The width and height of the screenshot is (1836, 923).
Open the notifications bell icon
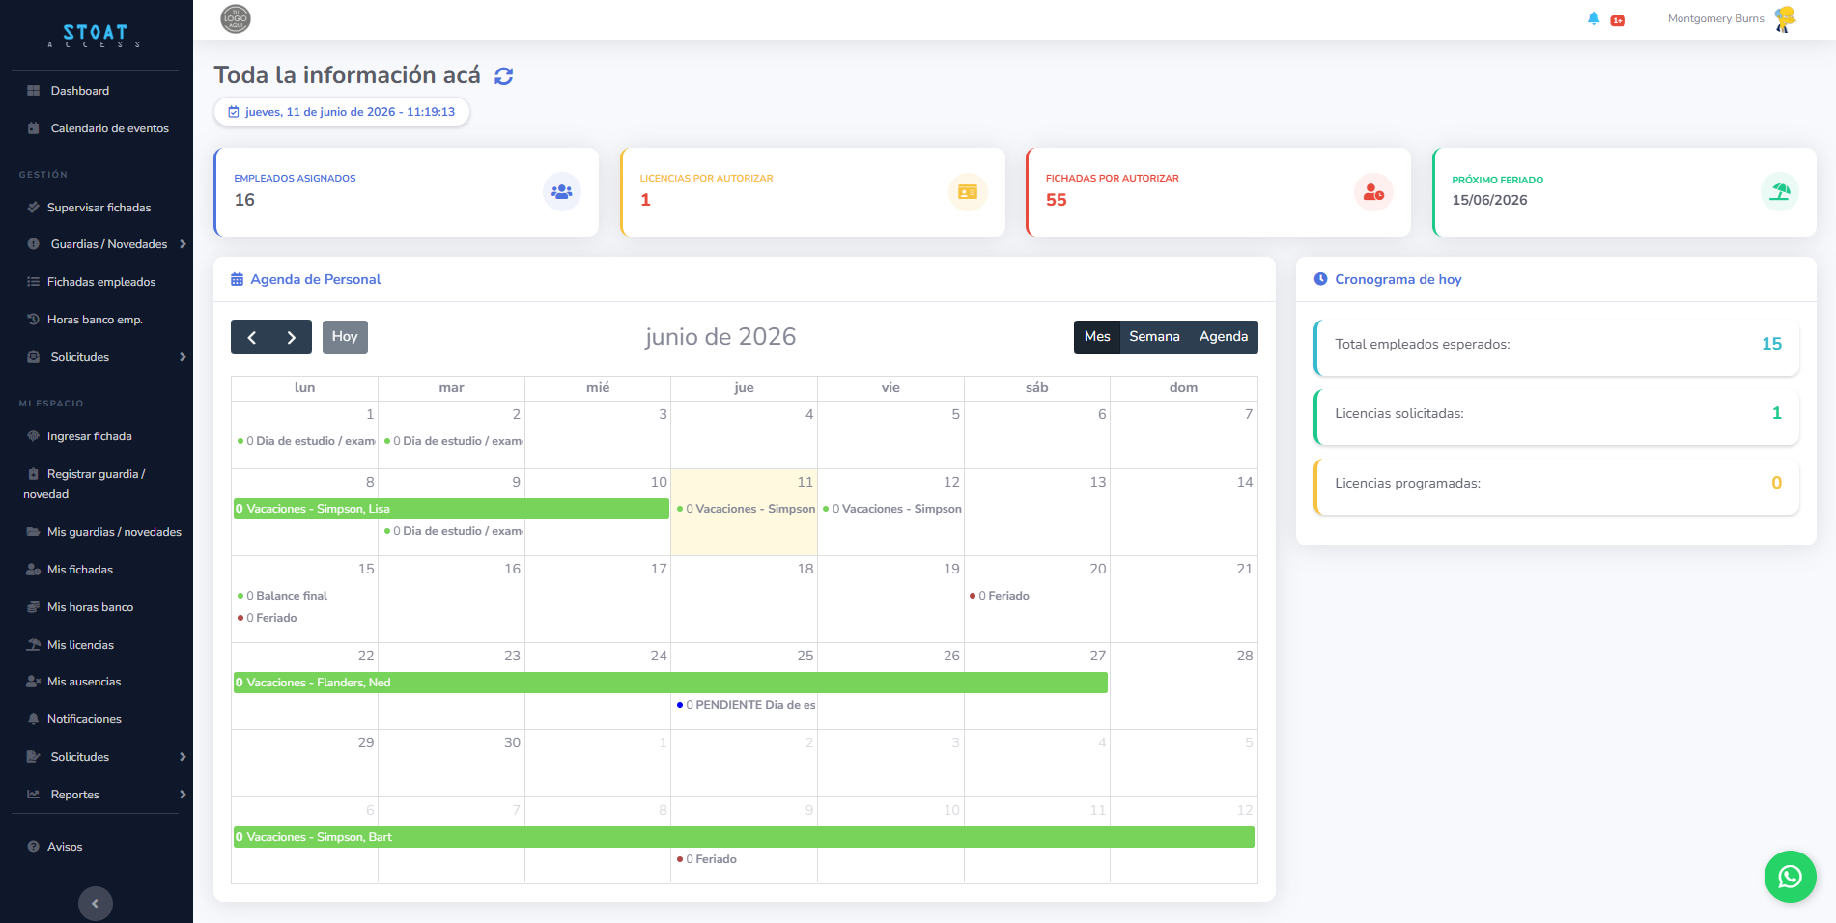[x=1594, y=18]
